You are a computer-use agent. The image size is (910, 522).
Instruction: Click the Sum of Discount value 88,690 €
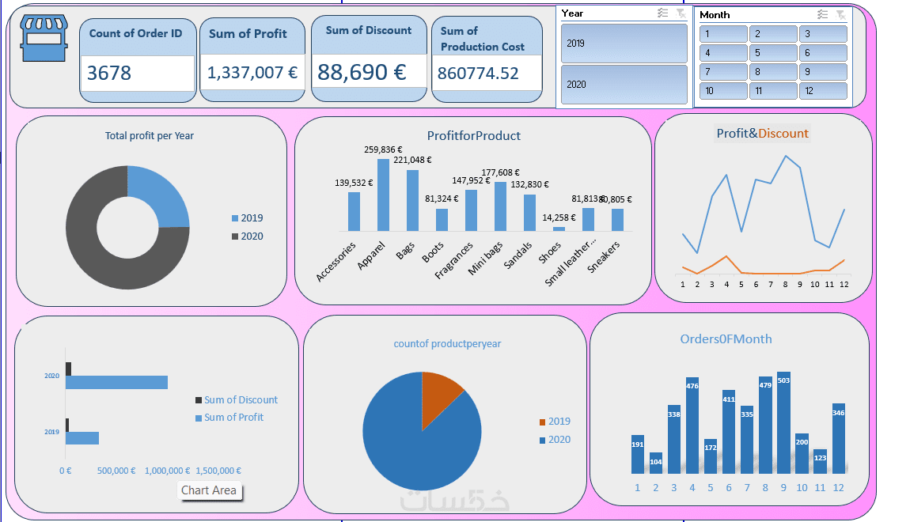362,72
